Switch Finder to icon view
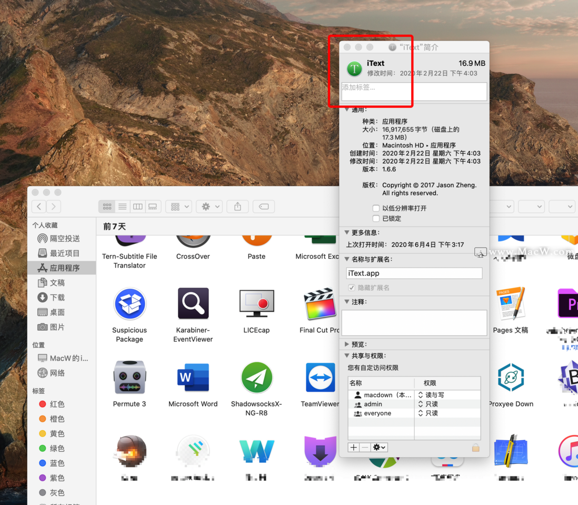578x505 pixels. [x=107, y=206]
